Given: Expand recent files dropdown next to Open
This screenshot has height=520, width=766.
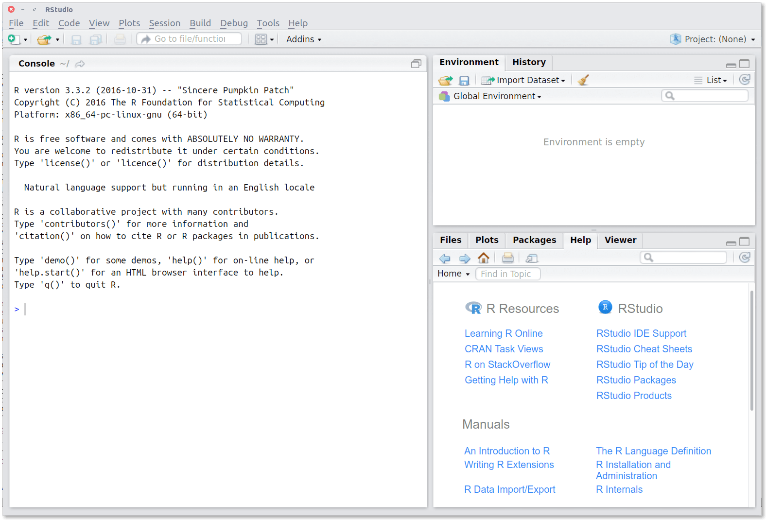Looking at the screenshot, I should [x=57, y=40].
